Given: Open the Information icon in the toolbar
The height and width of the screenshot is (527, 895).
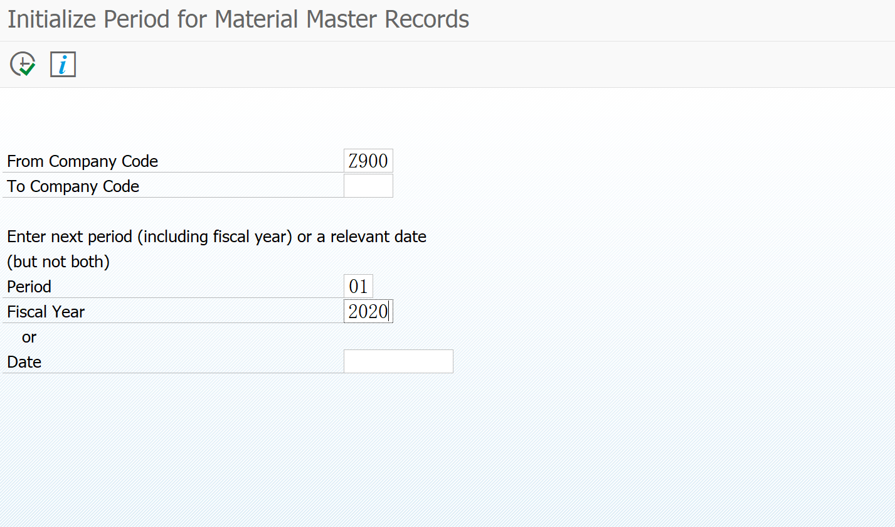Looking at the screenshot, I should point(63,63).
